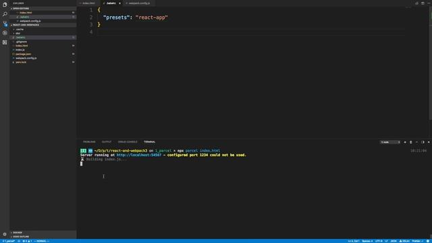
Task: Open package.json in the file tree
Action: (43, 54)
